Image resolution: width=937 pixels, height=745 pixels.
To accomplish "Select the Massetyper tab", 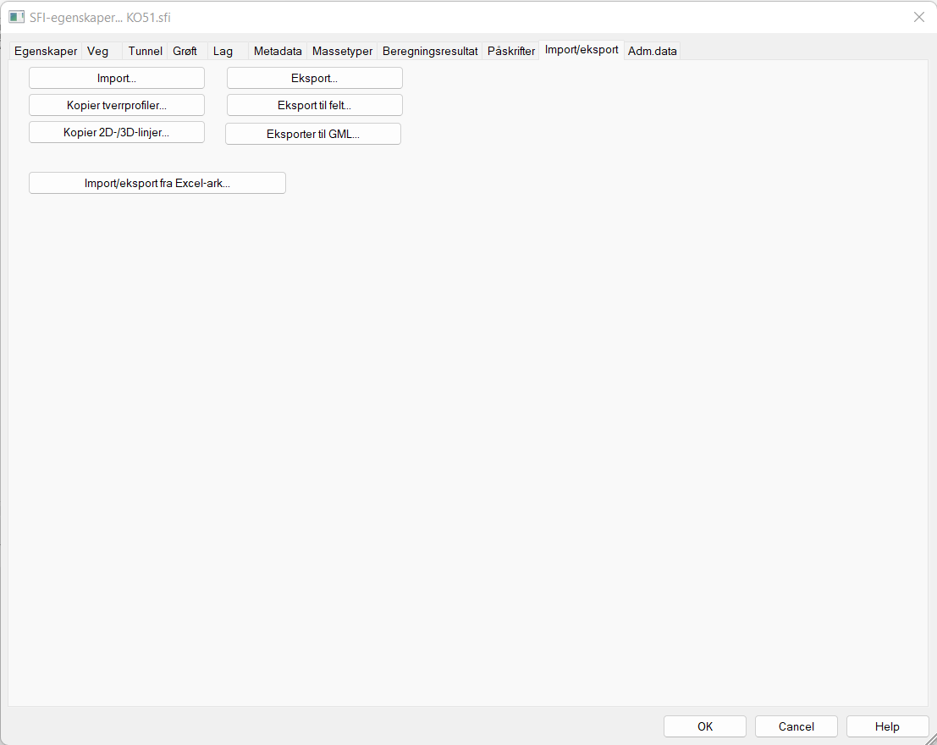I will pos(342,52).
